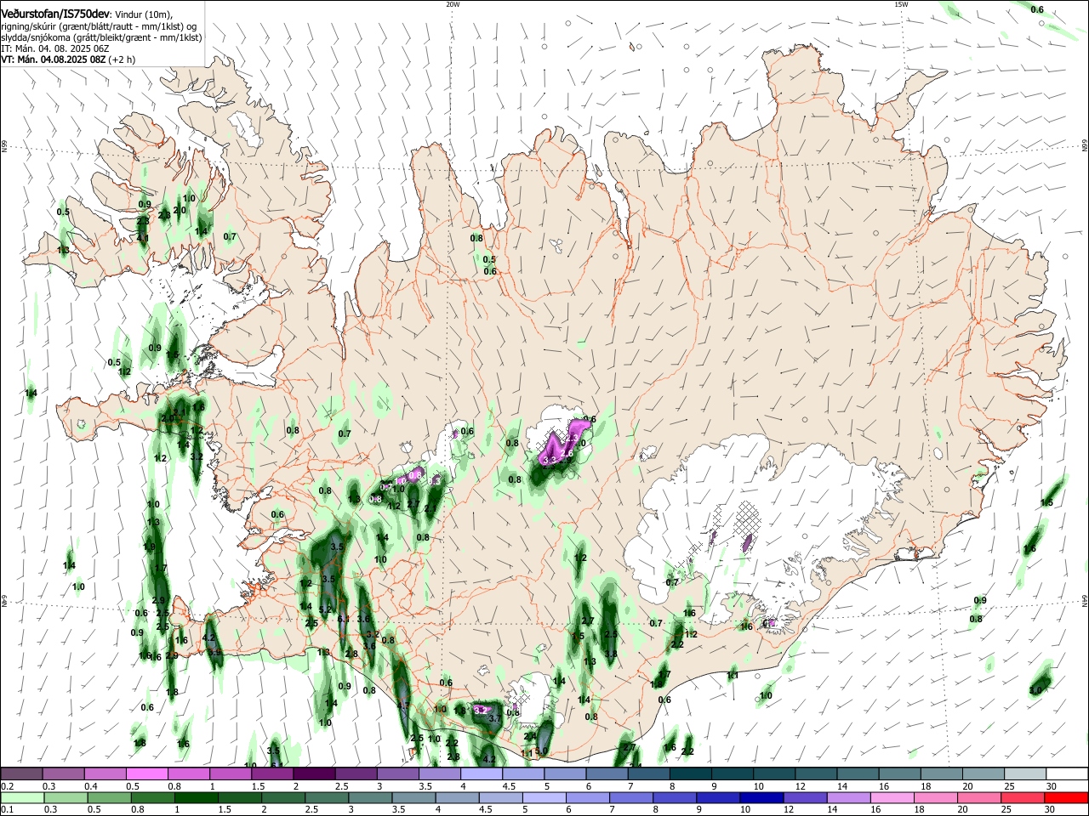Click the deep navy 10–12 rain legend swatch
The width and height of the screenshot is (1089, 816).
(762, 797)
